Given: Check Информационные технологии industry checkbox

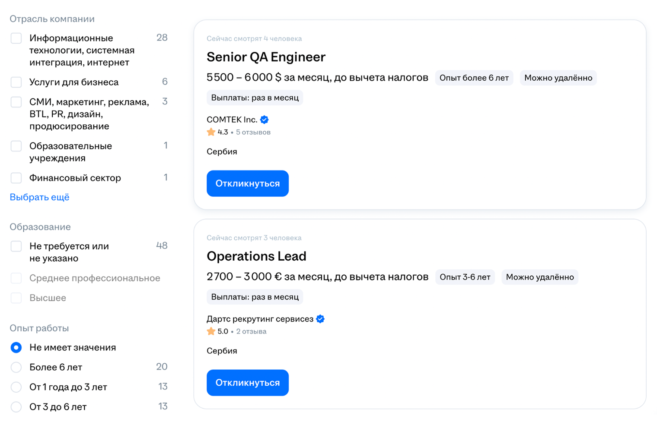Looking at the screenshot, I should tap(16, 38).
